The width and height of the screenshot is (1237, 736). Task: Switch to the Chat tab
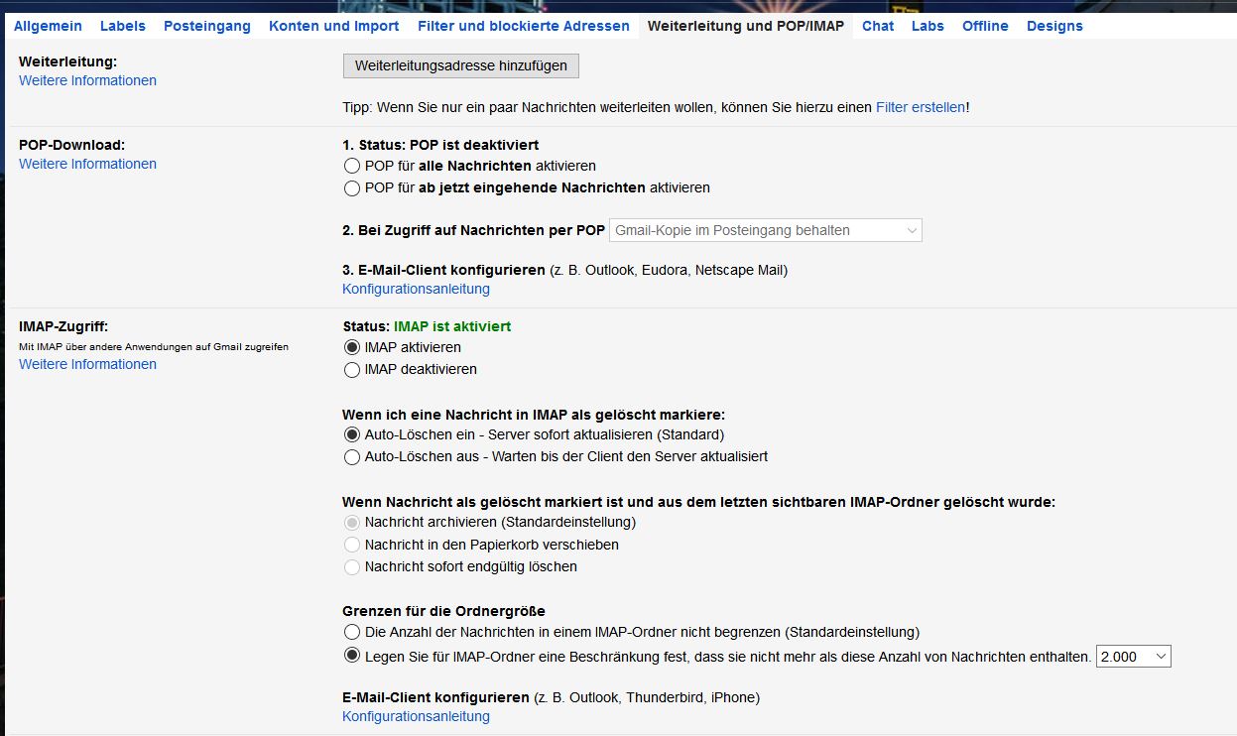(x=878, y=26)
